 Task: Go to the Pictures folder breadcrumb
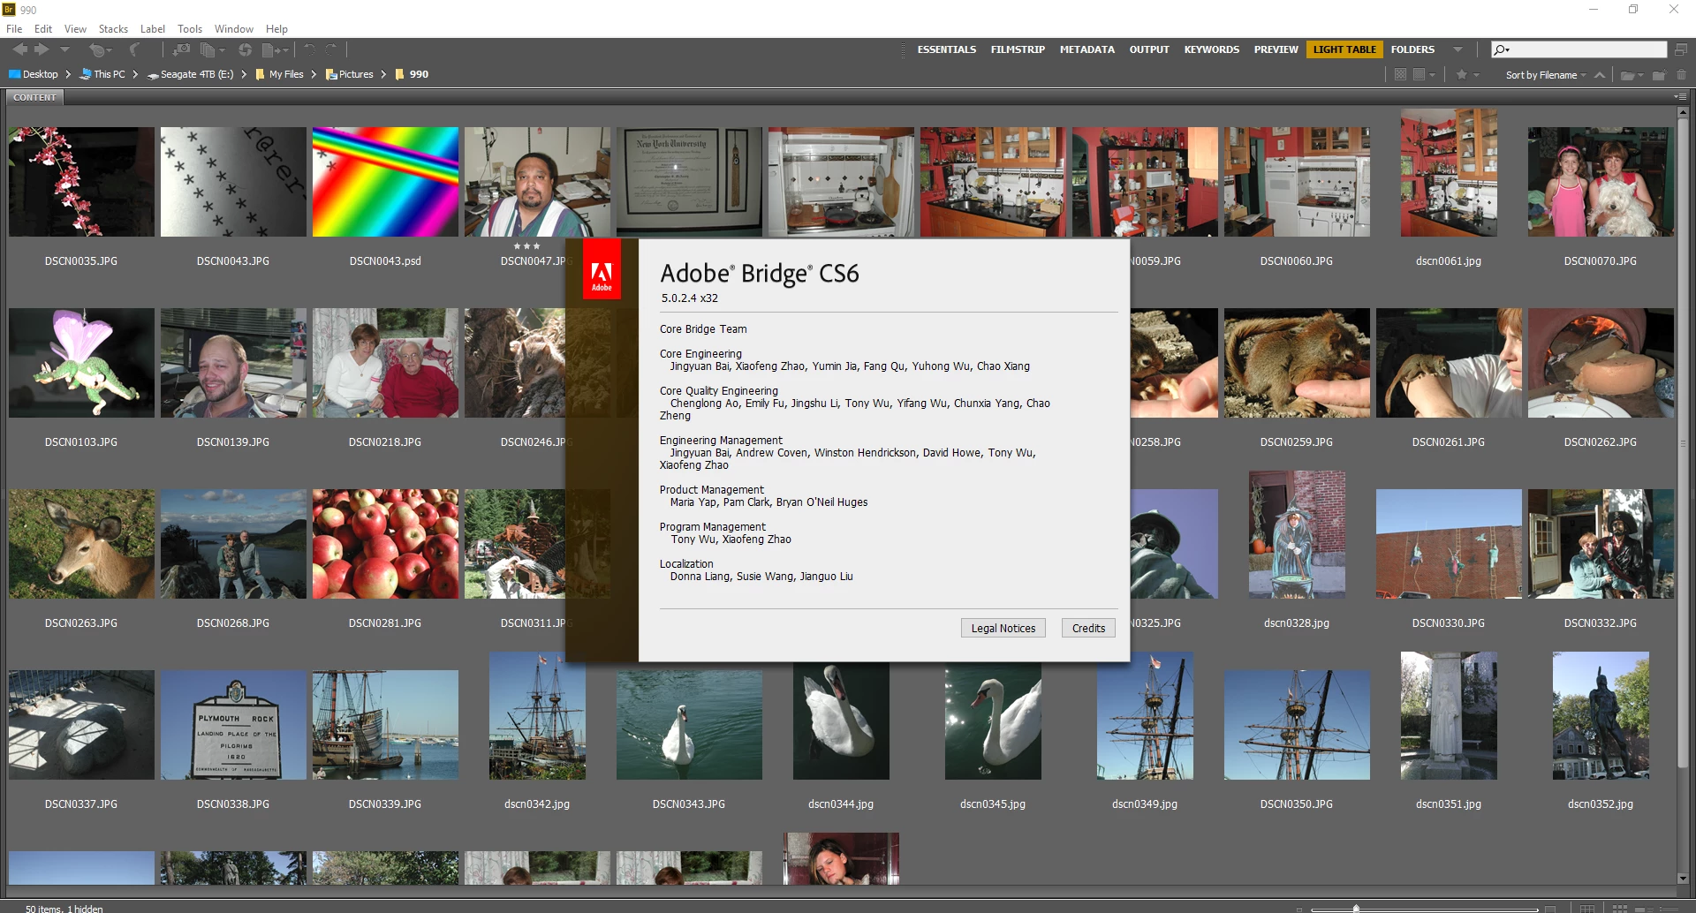pos(350,74)
